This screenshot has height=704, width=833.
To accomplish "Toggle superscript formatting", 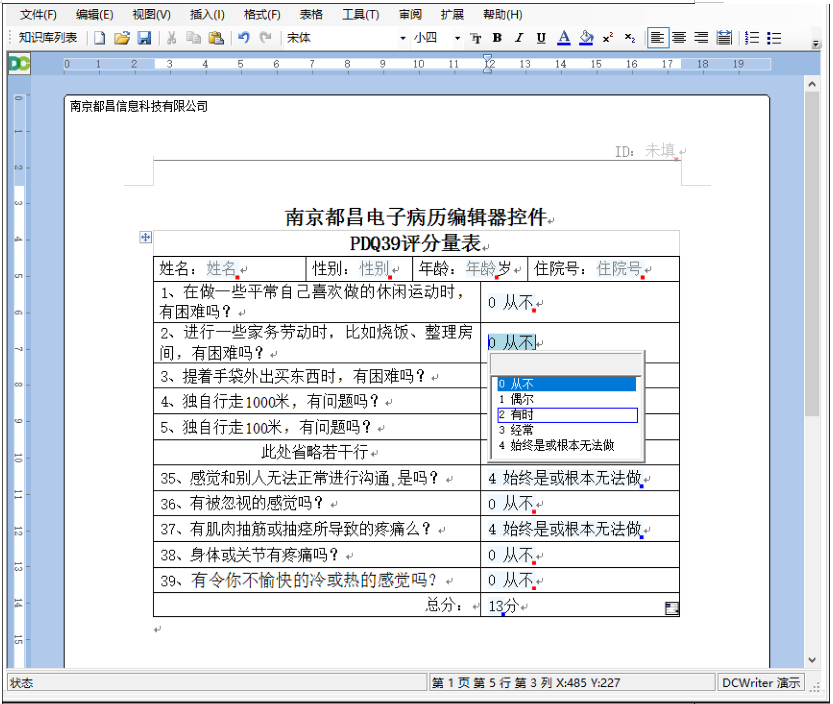I will point(608,38).
